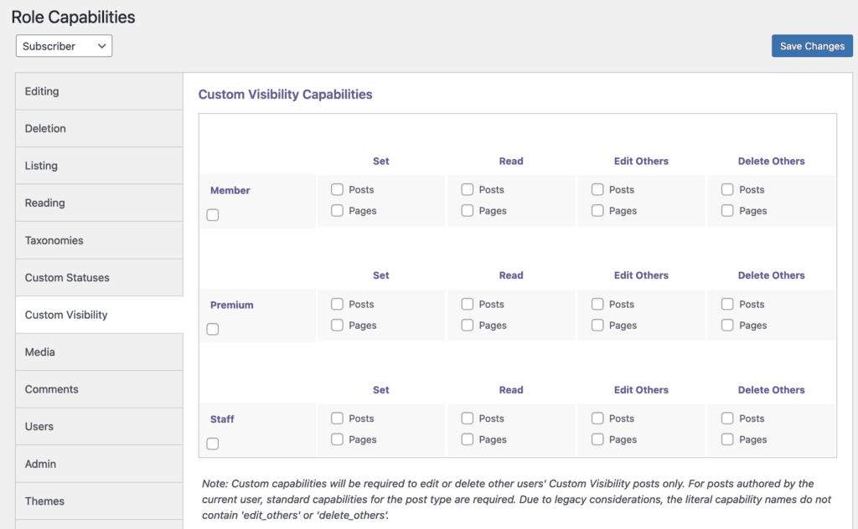Check Set Posts for Member
This screenshot has height=529, width=858.
[x=339, y=189]
